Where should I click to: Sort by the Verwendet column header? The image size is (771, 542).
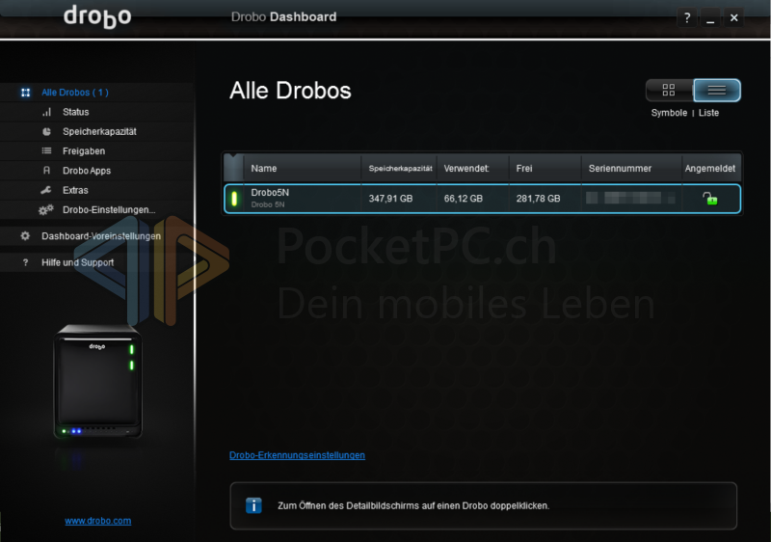[472, 168]
